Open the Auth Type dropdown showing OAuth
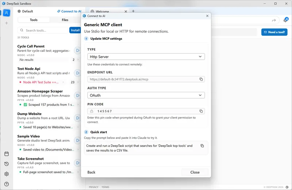Viewport: 292px width, 190px height. (146, 95)
